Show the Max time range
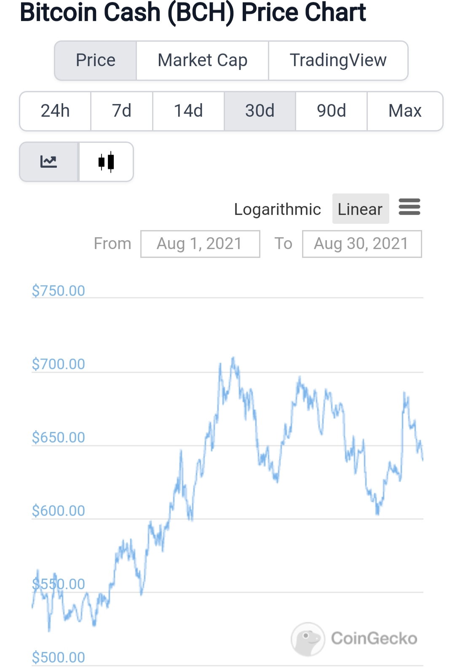Image resolution: width=455 pixels, height=671 pixels. (x=405, y=111)
